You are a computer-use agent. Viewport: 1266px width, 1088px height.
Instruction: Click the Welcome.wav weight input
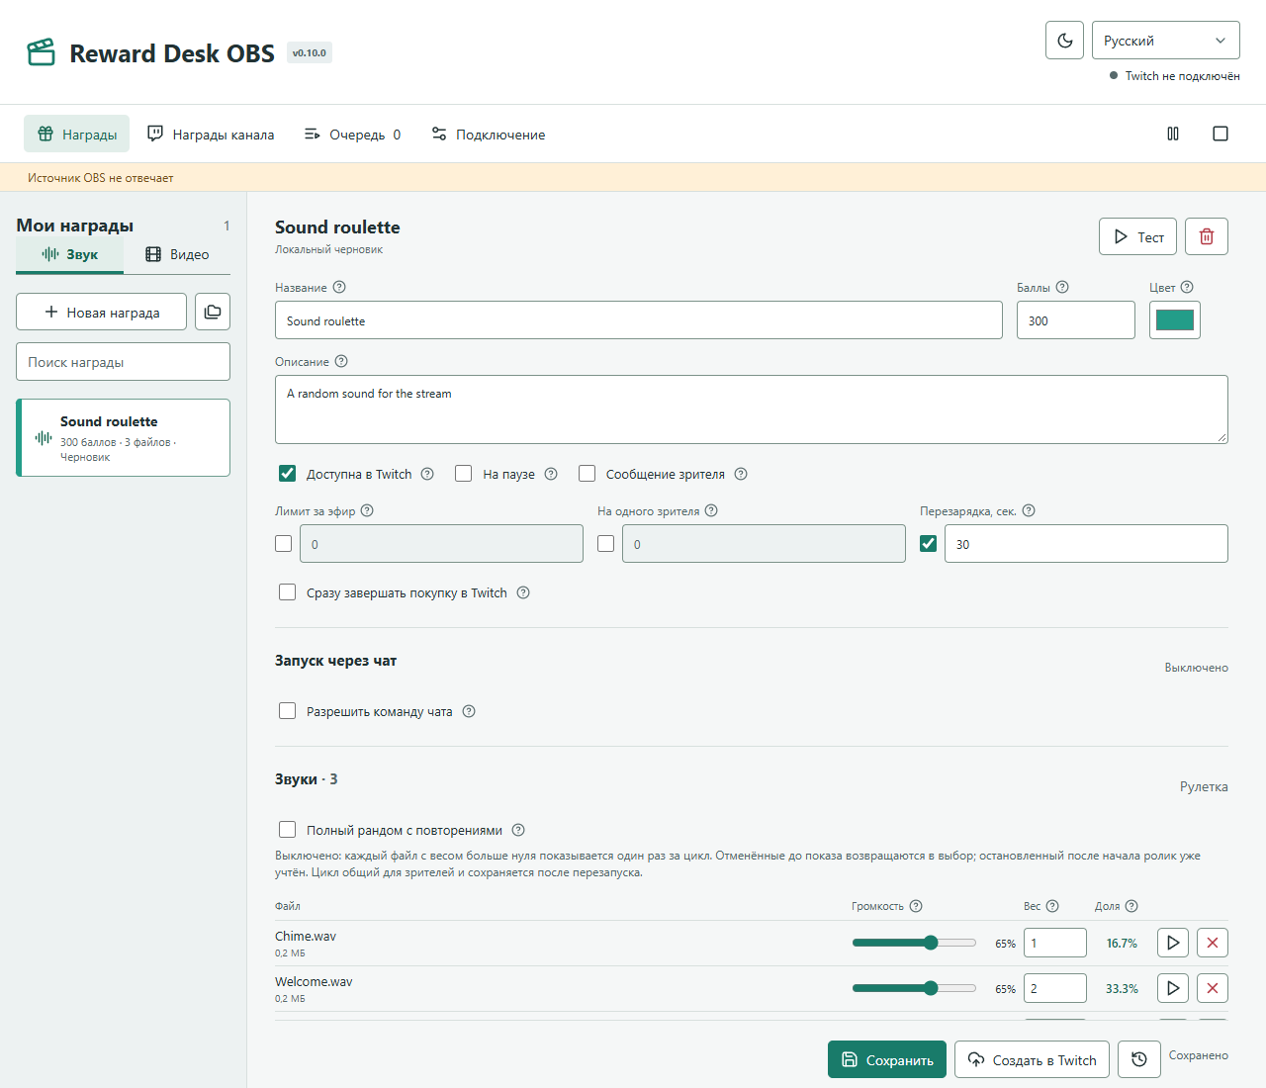tap(1055, 988)
